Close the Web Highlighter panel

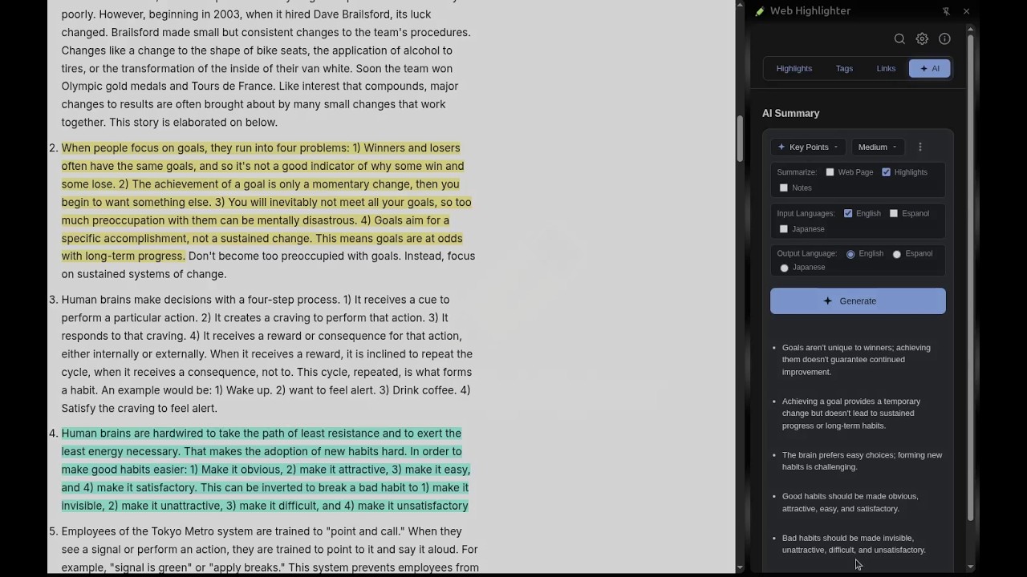pos(966,11)
